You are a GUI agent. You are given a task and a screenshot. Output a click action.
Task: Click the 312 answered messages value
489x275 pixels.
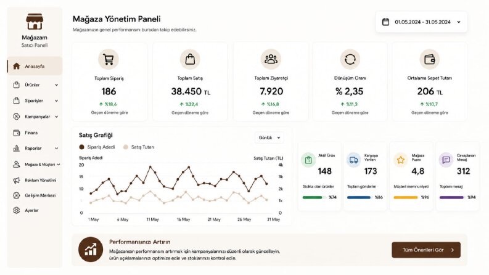pyautogui.click(x=464, y=171)
